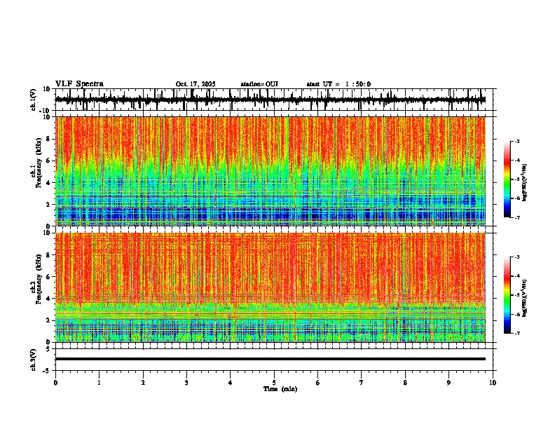Click the "-7" tick on ch.2 color bar

coord(517,333)
